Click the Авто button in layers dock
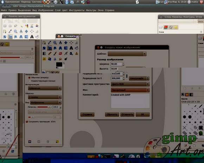The width and height of the screenshot is (204, 163). coord(200,21)
